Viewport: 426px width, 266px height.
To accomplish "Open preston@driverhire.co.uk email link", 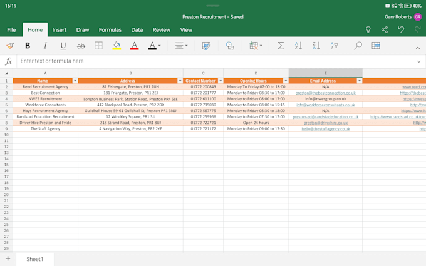I will (326, 123).
